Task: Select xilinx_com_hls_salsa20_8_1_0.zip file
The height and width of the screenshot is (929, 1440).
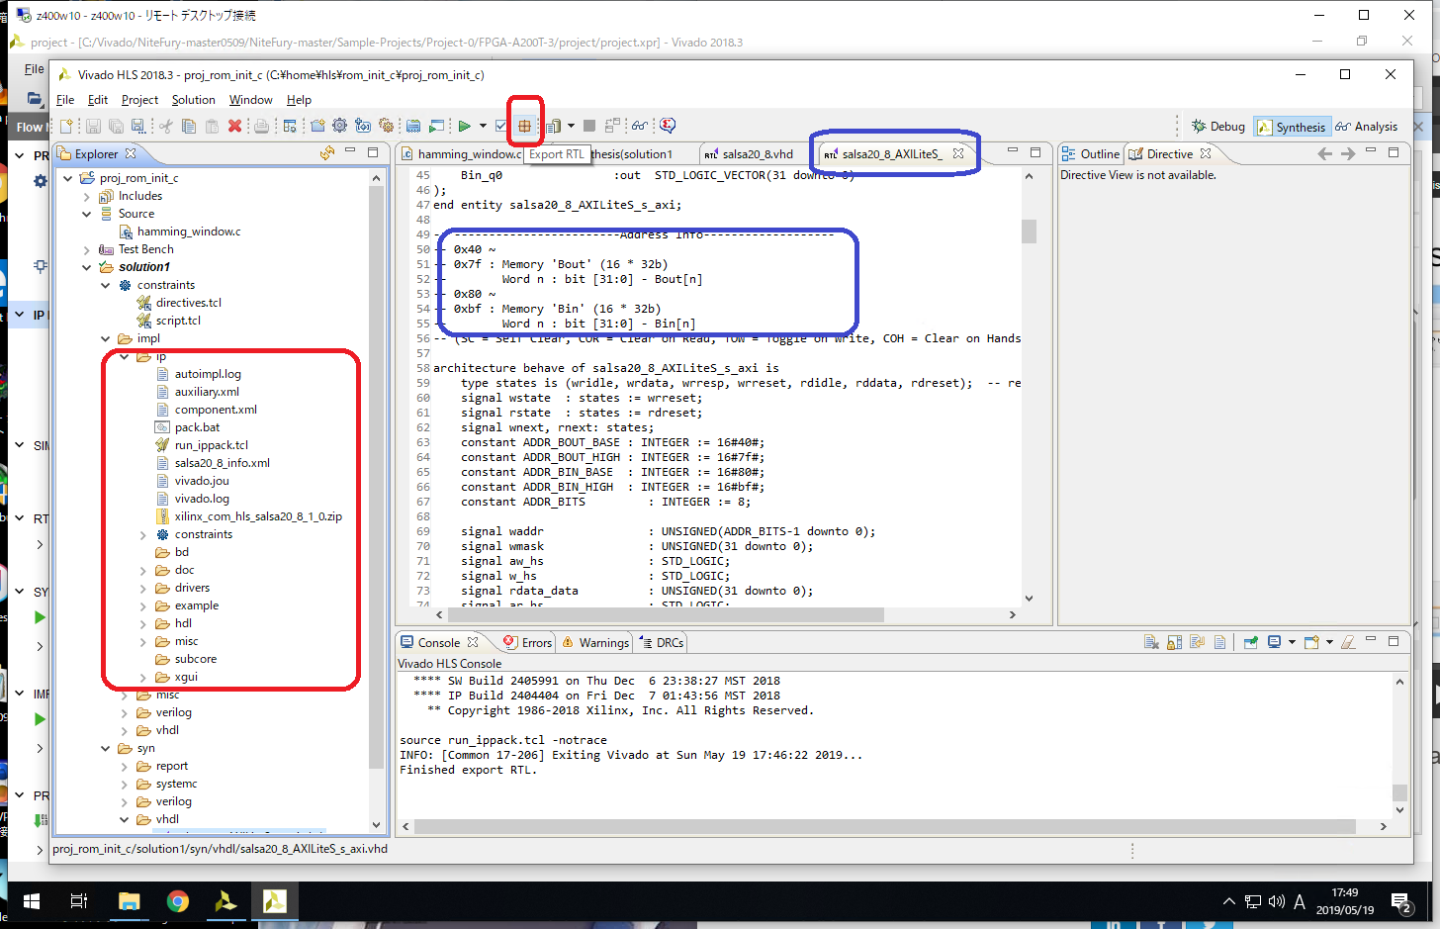Action: [249, 516]
